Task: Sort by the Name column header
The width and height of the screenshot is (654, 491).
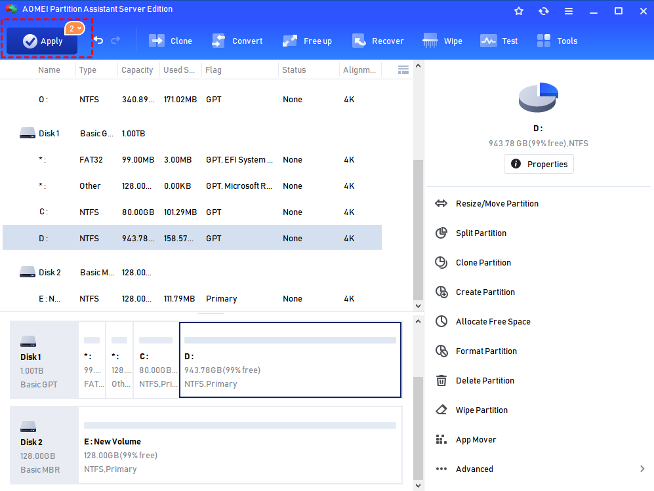Action: tap(49, 70)
